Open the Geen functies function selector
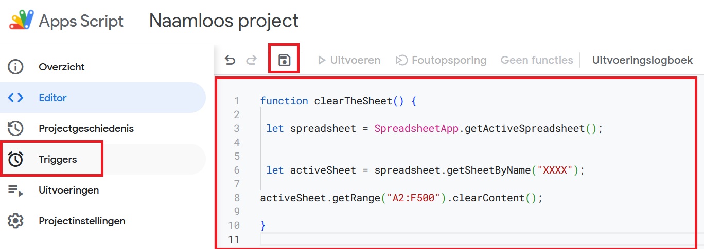The width and height of the screenshot is (704, 249). tap(537, 60)
